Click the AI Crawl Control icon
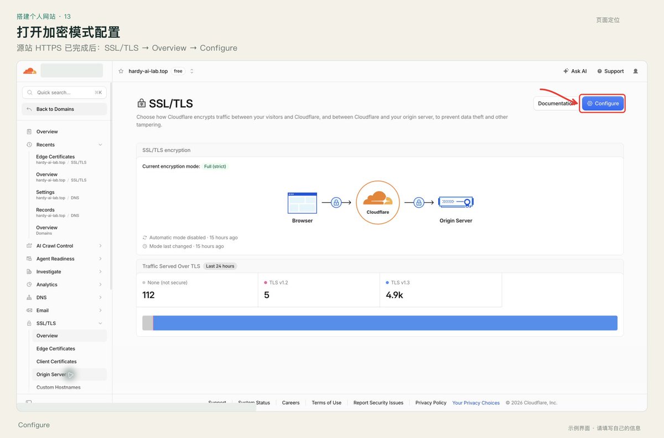Screen dimensions: 664x438 pyautogui.click(x=29, y=246)
